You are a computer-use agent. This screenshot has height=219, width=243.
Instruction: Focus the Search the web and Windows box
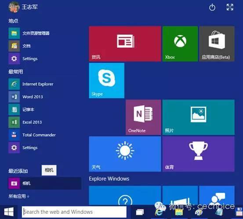[74, 212]
